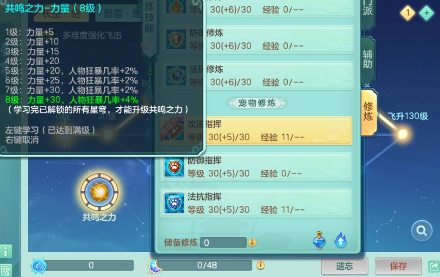Screen dimensions: 440x277
Task: Switch to the 辅助 side tab
Action: coord(368,59)
